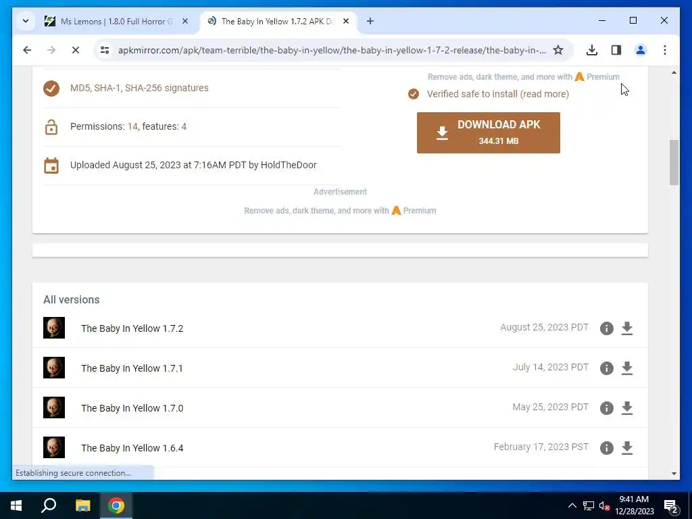Open the Chrome tab search dropdown

26,21
